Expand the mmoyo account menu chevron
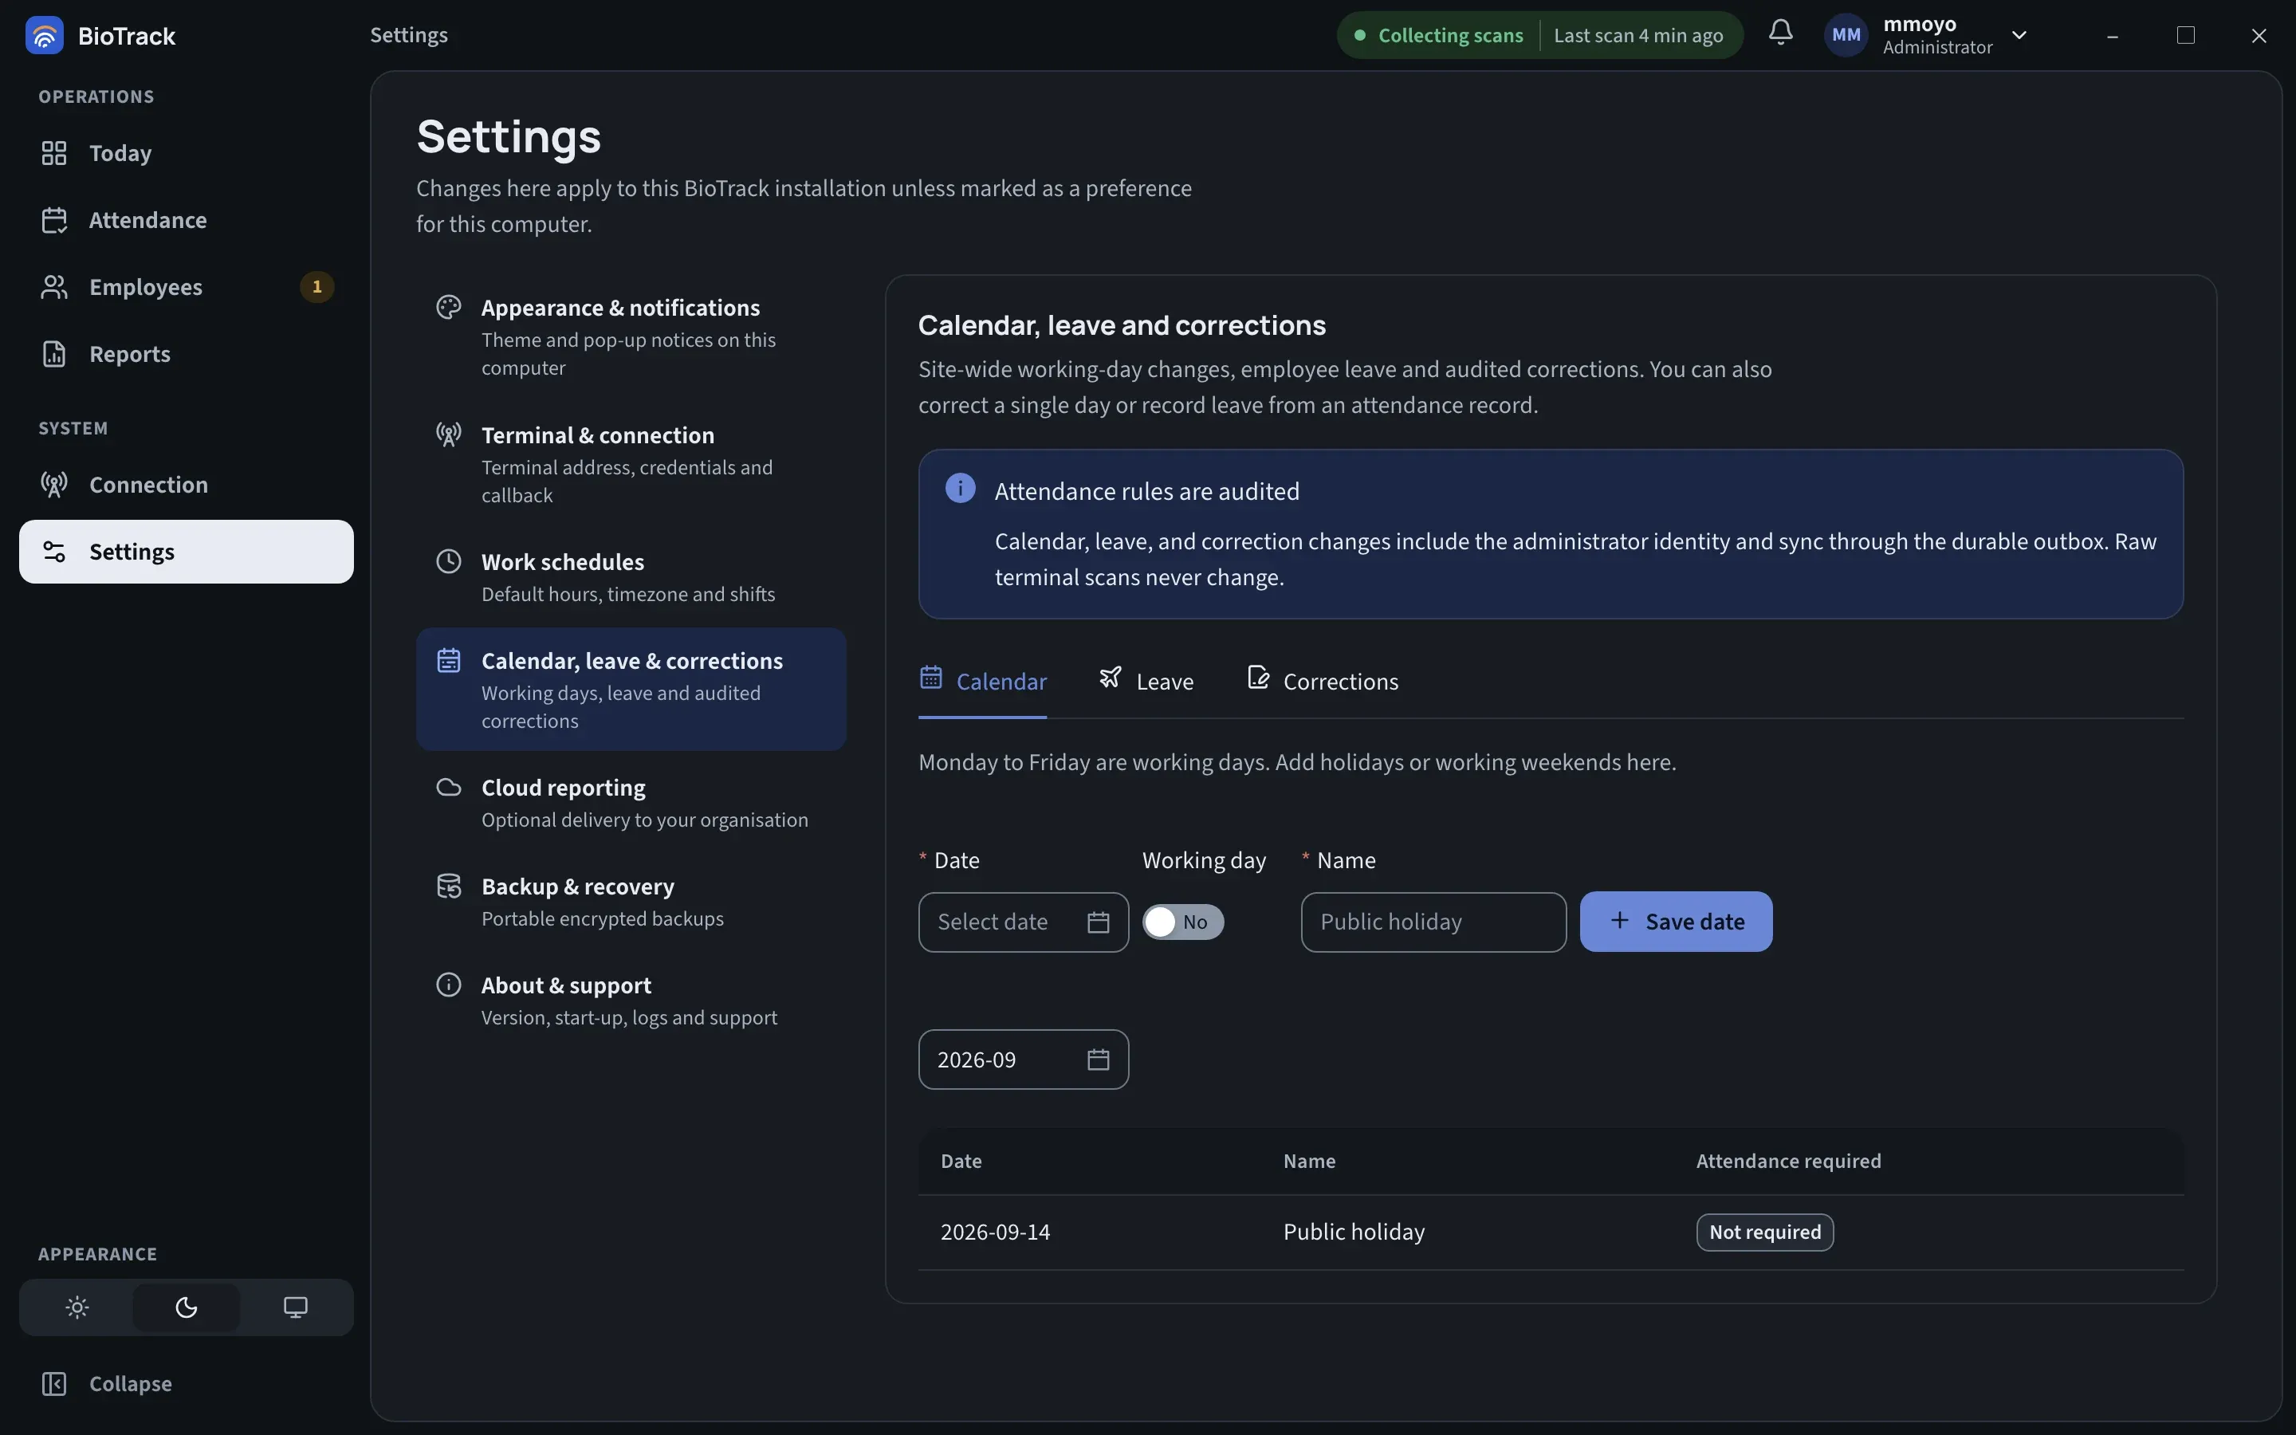Viewport: 2296px width, 1435px height. [2019, 35]
